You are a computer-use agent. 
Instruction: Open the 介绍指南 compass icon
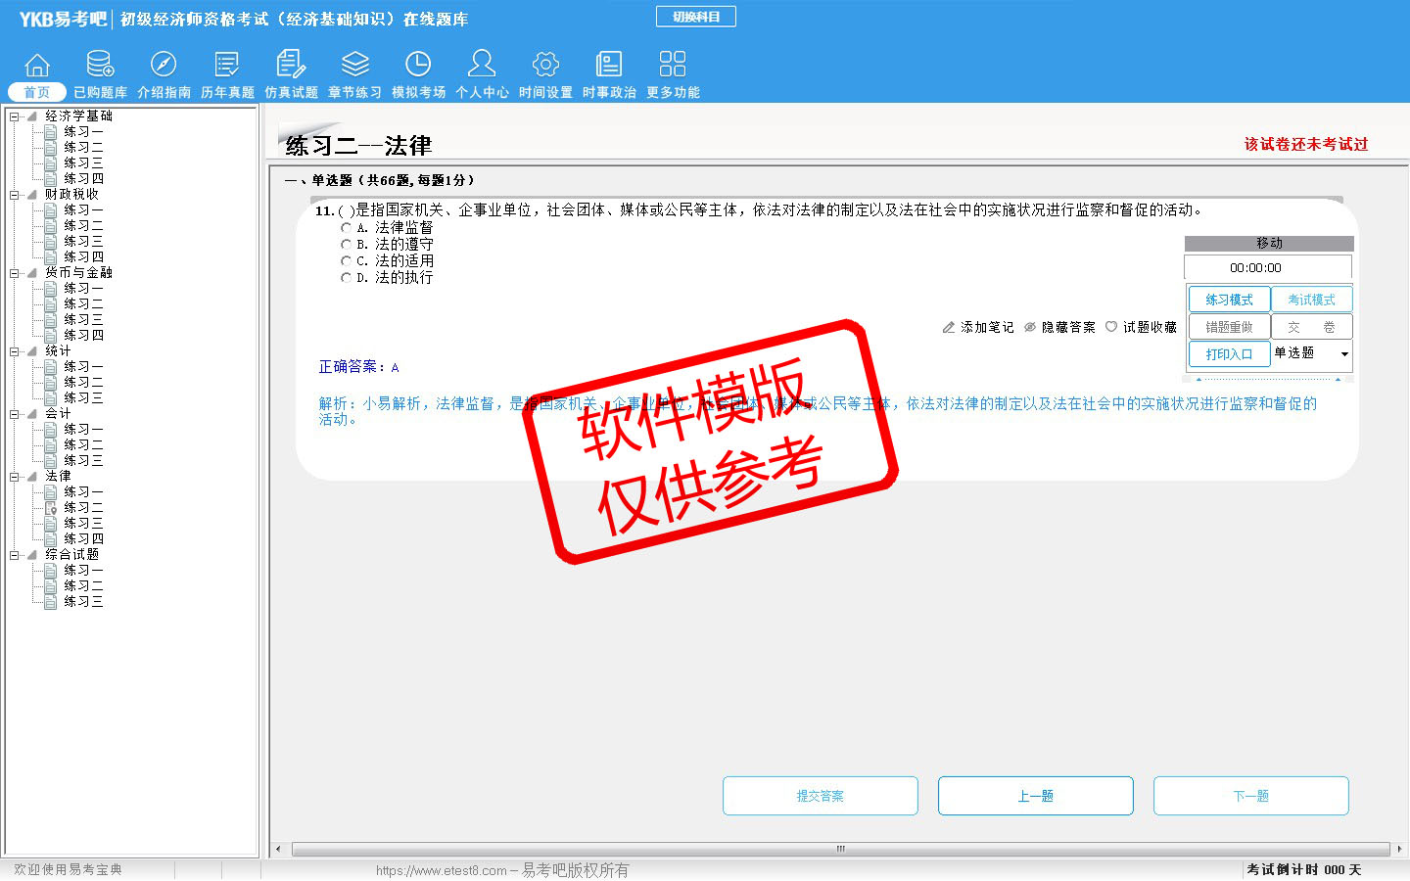tap(164, 66)
